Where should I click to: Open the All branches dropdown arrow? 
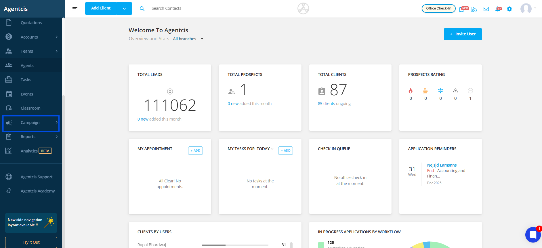[202, 39]
